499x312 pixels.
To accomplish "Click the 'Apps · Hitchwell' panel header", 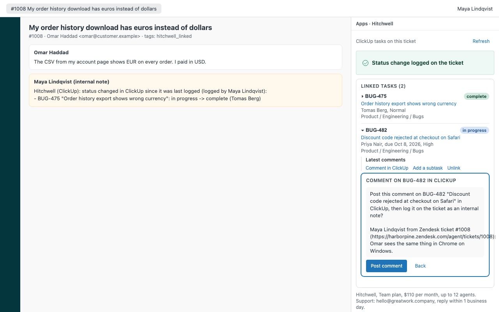I will (x=374, y=24).
